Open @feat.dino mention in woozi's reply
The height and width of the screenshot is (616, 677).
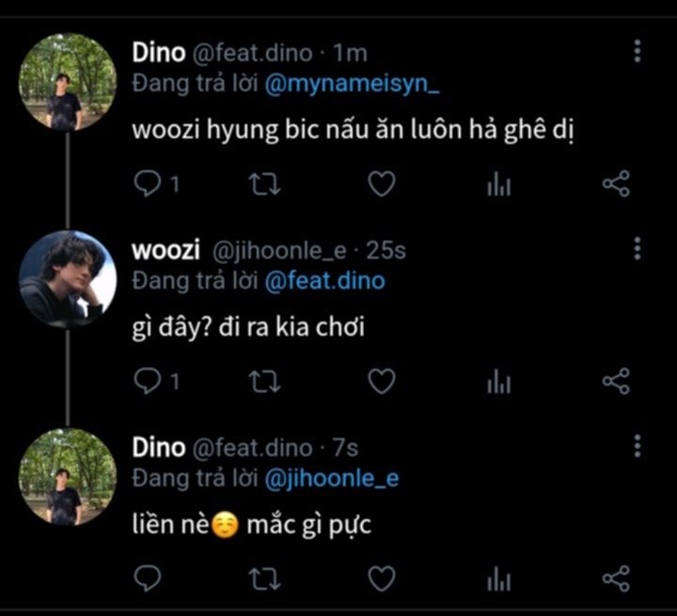(x=324, y=280)
